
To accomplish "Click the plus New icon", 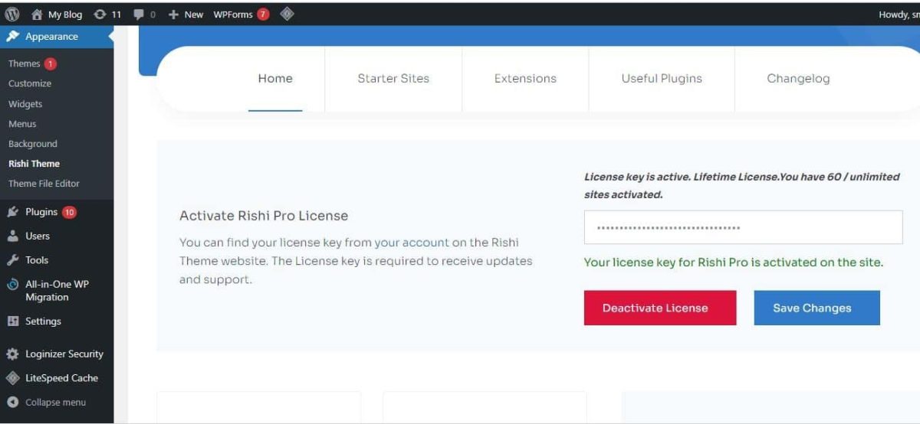I will click(173, 14).
